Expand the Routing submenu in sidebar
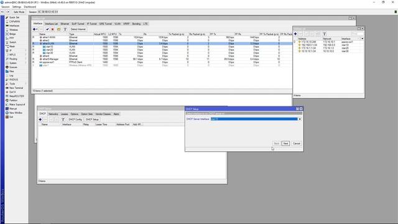 tap(13, 59)
